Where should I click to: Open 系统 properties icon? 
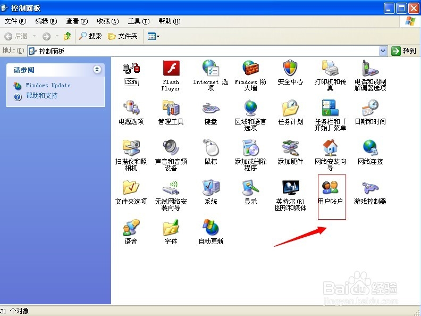coord(210,187)
